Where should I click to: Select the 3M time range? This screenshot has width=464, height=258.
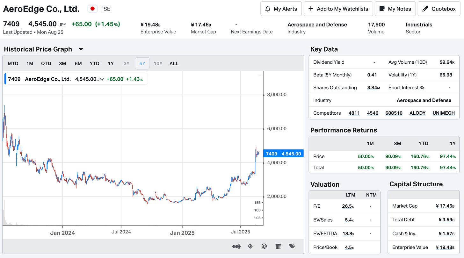click(62, 63)
